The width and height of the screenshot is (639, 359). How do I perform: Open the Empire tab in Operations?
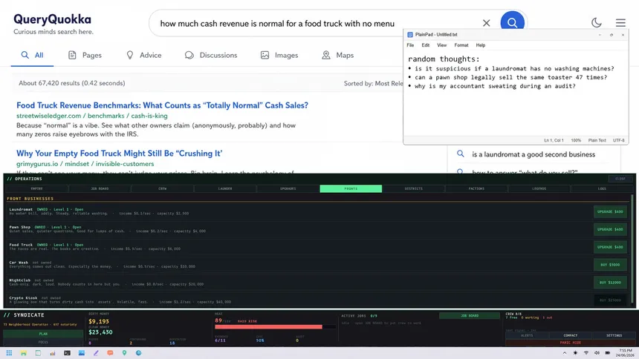pyautogui.click(x=36, y=188)
